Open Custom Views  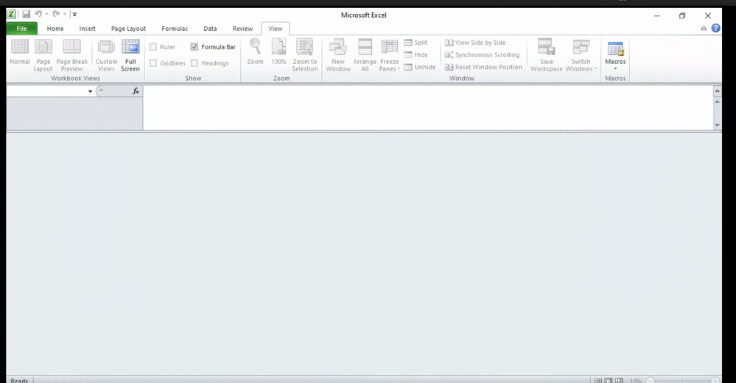(x=106, y=55)
